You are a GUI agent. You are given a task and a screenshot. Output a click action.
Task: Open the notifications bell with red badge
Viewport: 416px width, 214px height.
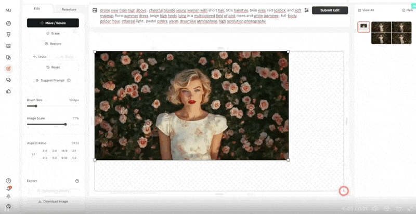click(x=8, y=189)
